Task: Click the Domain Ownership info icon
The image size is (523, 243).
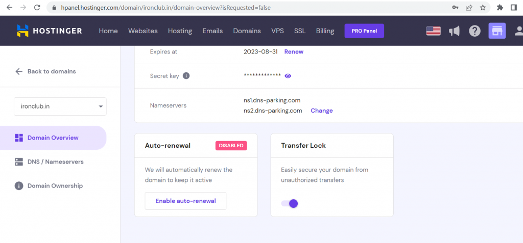Action: click(19, 186)
